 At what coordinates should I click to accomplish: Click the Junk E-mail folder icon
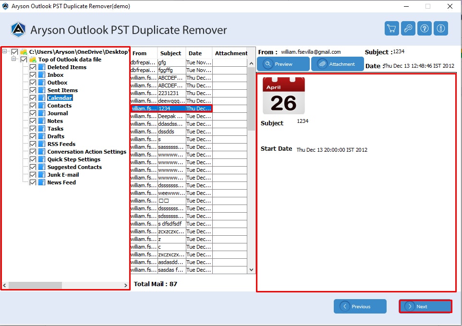tap(42, 175)
